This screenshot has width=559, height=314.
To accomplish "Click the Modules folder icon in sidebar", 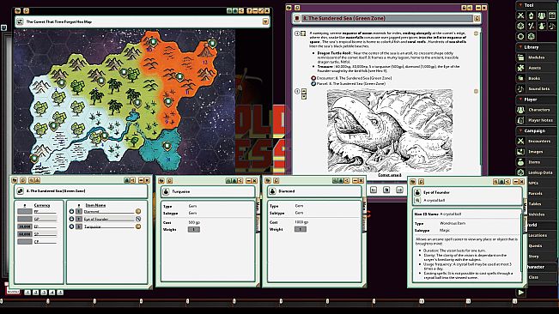I will tap(521, 57).
